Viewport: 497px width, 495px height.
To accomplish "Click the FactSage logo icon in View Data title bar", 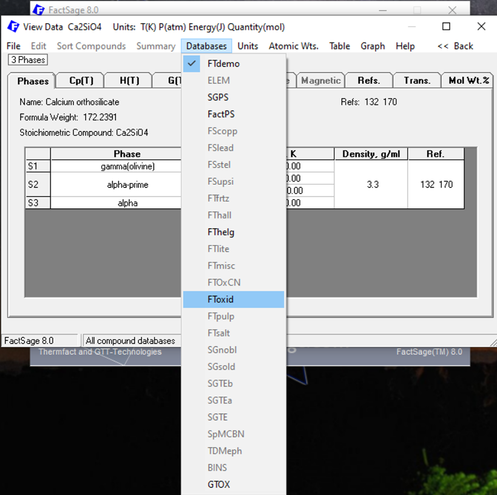I will pyautogui.click(x=13, y=27).
